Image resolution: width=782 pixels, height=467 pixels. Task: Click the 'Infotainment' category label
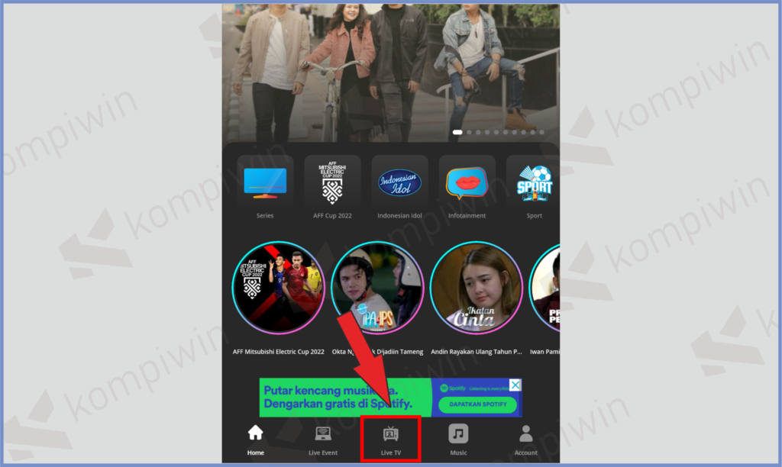point(467,216)
